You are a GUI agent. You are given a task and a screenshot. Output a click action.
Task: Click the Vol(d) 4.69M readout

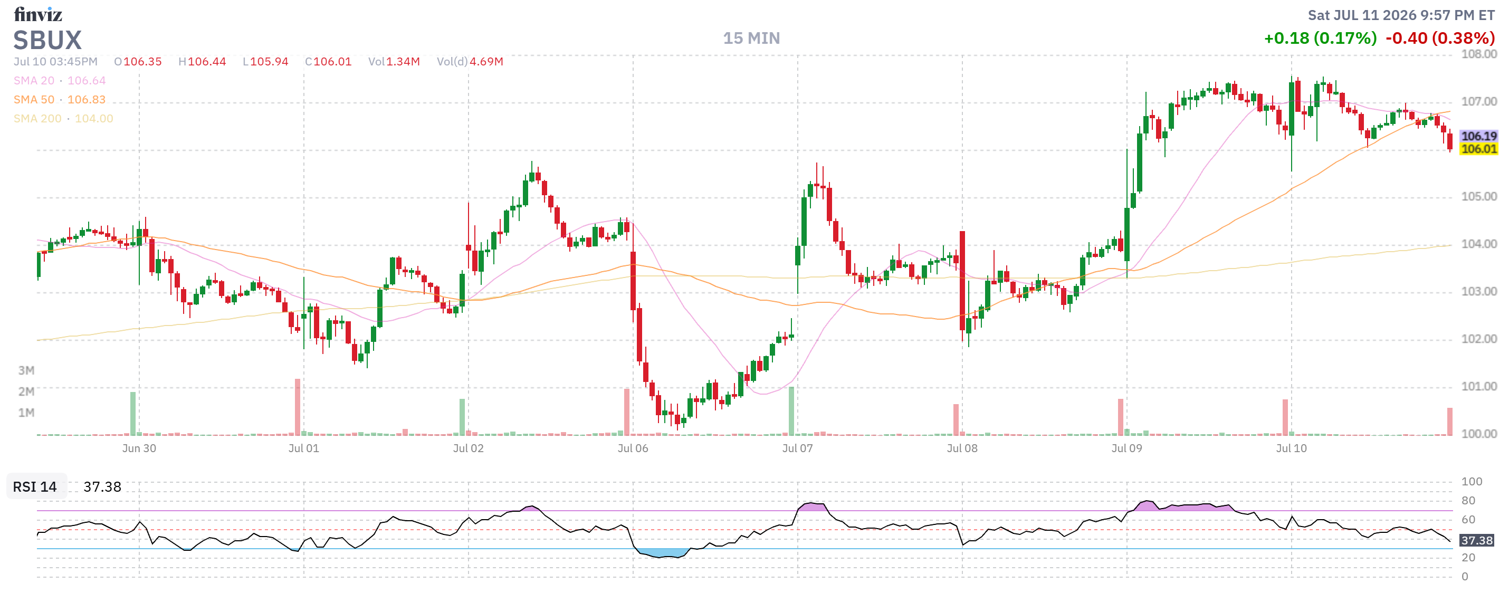[470, 62]
